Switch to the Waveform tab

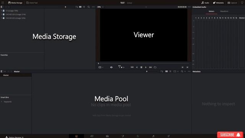224,11
